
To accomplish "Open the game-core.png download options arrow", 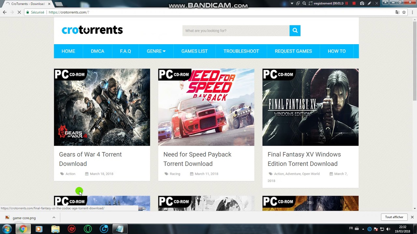I will (54, 218).
